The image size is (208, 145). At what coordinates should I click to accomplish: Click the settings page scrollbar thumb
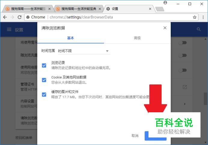click(205, 99)
